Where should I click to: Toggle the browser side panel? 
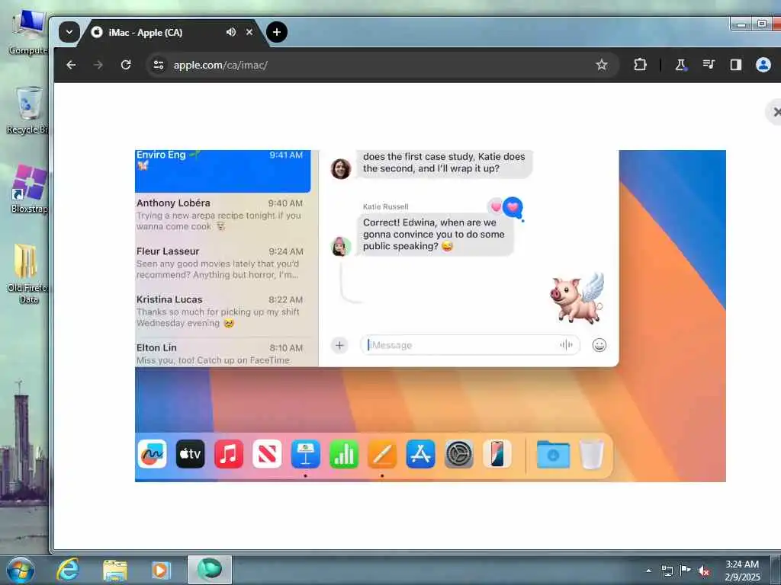[736, 65]
